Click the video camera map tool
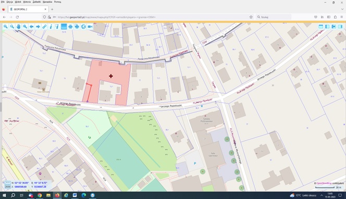The width and height of the screenshot is (346, 199). coord(90,27)
